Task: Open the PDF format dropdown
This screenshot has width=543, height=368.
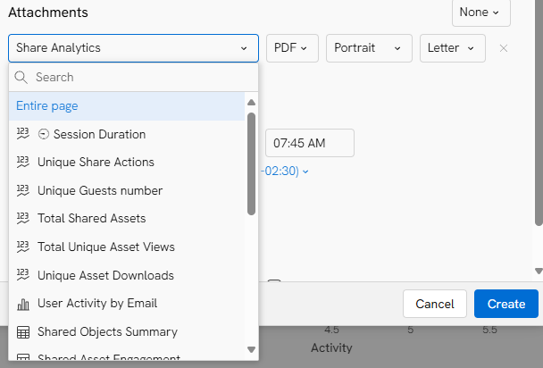Action: pyautogui.click(x=292, y=48)
